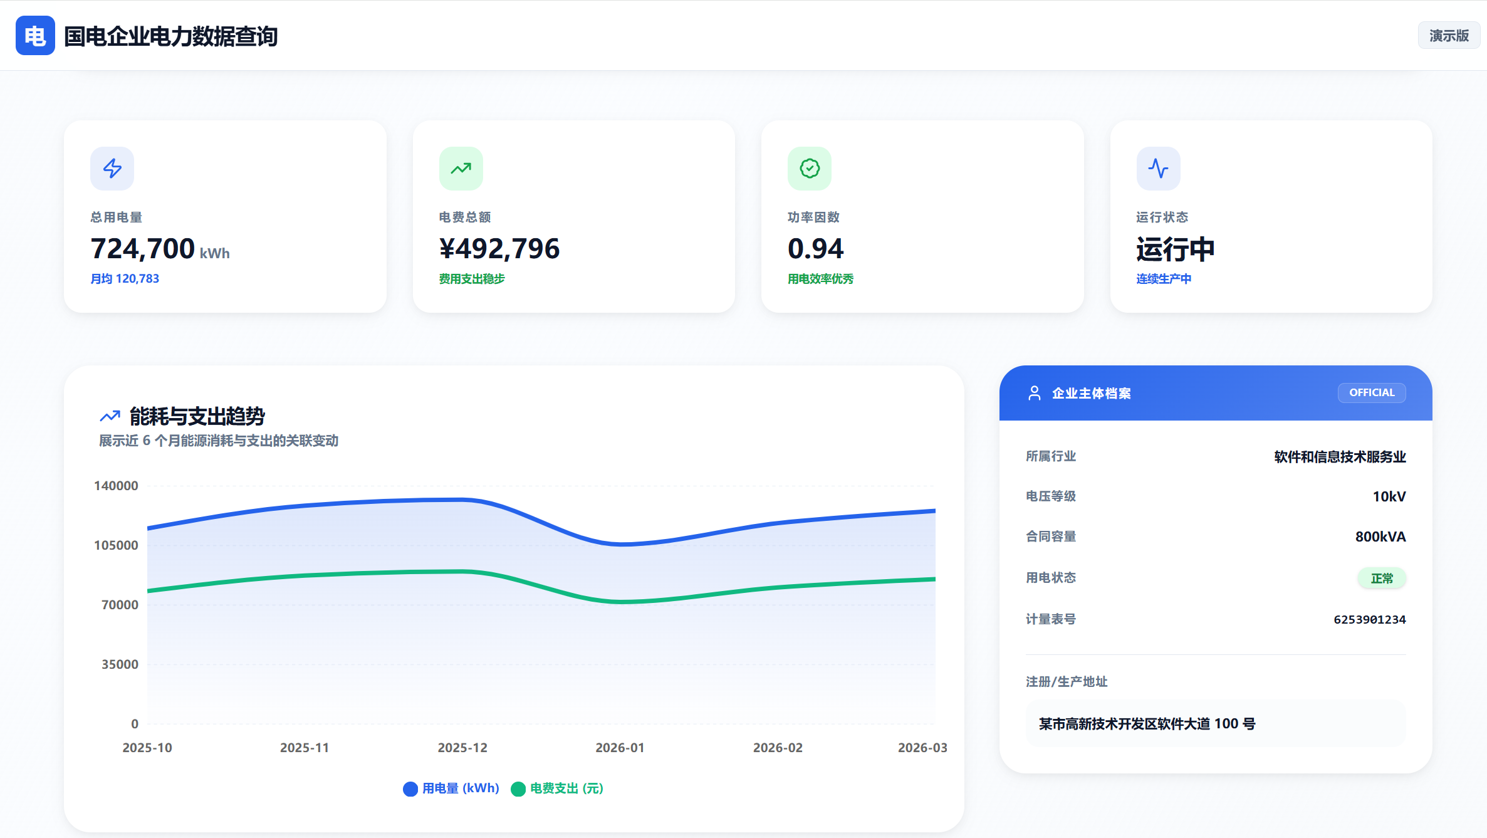Click the chart subtitle 展示近 6 个月能源消耗

tap(219, 441)
